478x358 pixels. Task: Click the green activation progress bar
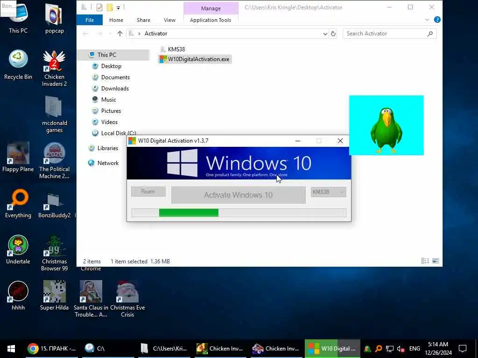click(x=239, y=213)
